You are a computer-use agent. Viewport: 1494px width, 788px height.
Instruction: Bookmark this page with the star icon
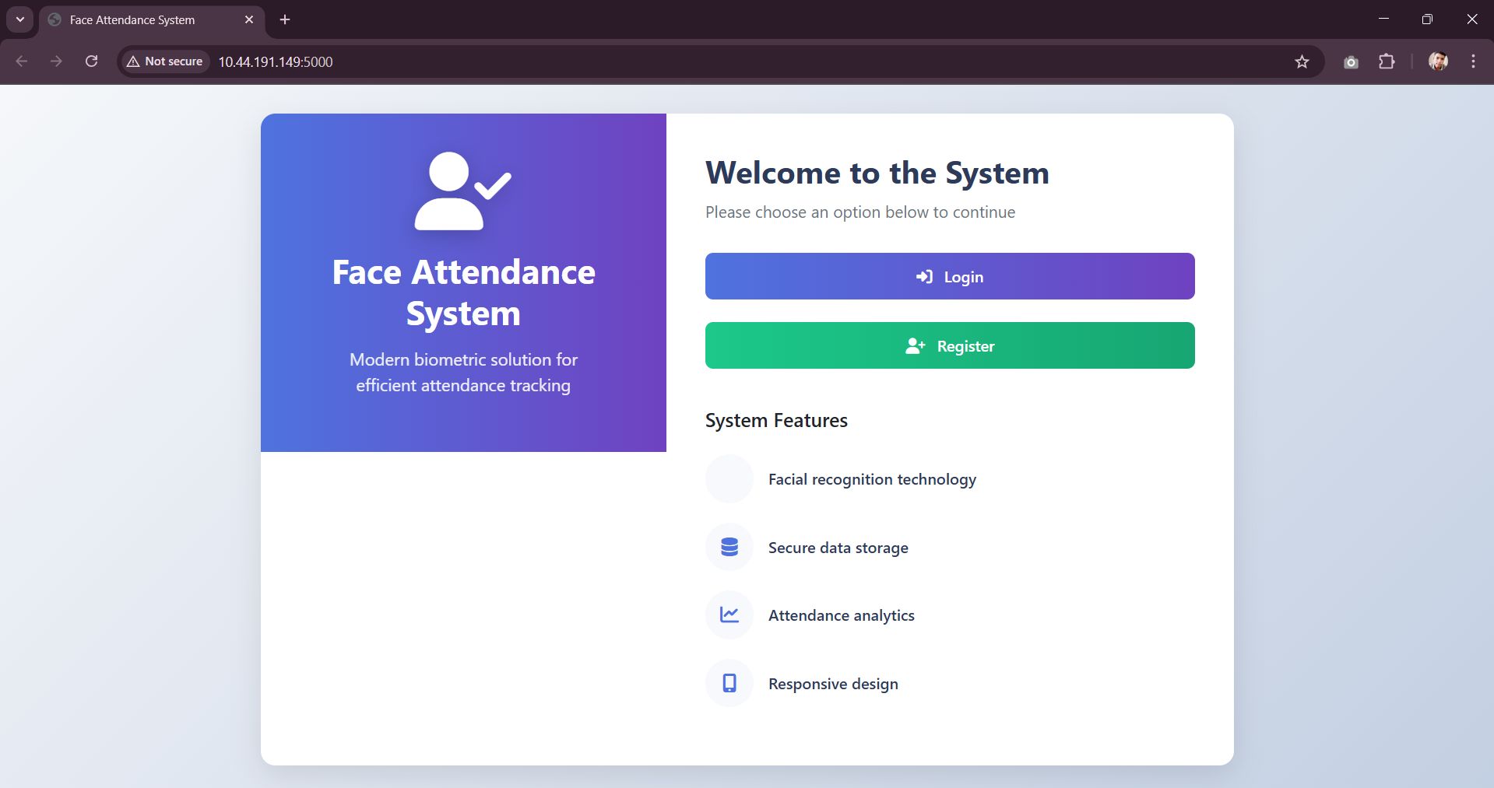click(1302, 61)
